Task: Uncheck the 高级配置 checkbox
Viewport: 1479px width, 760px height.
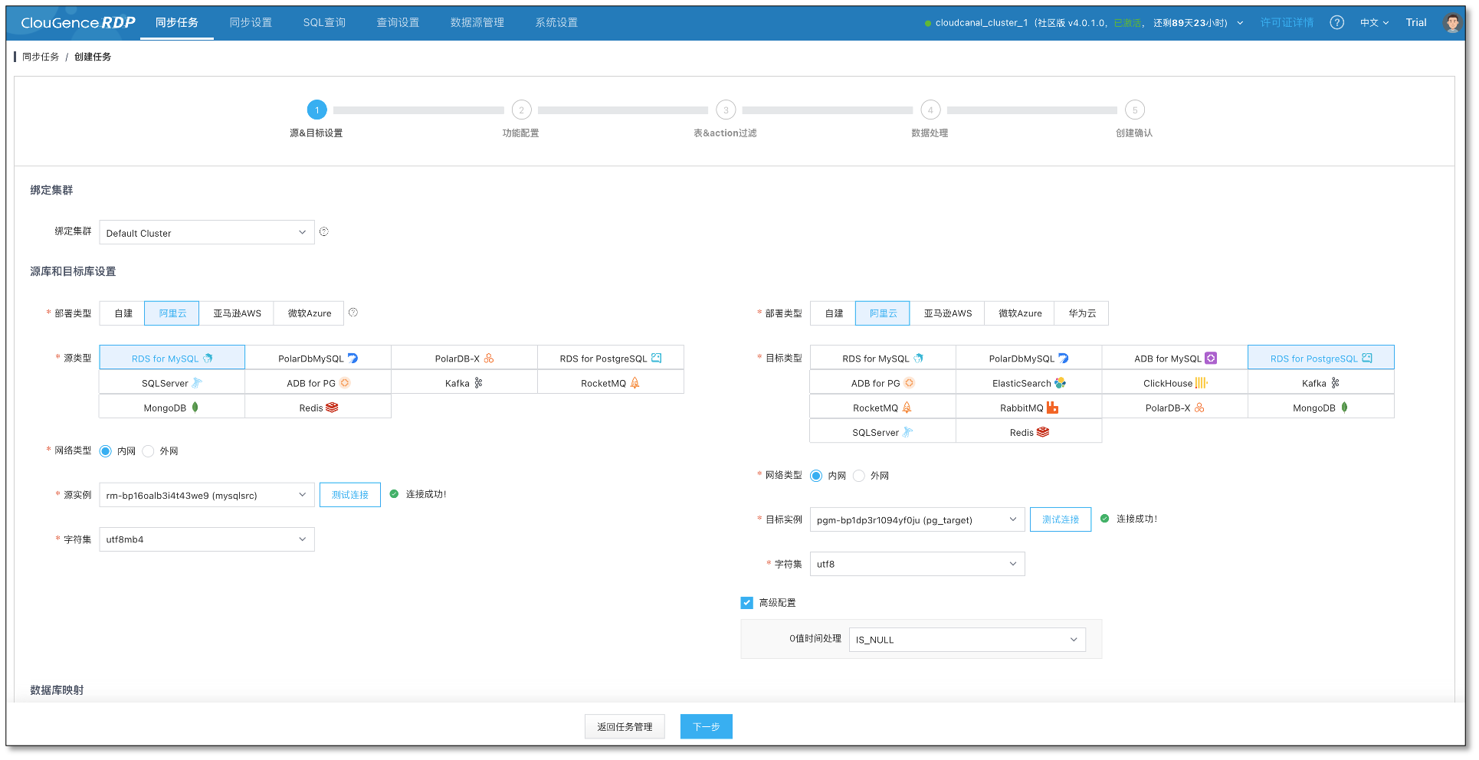Action: [747, 603]
